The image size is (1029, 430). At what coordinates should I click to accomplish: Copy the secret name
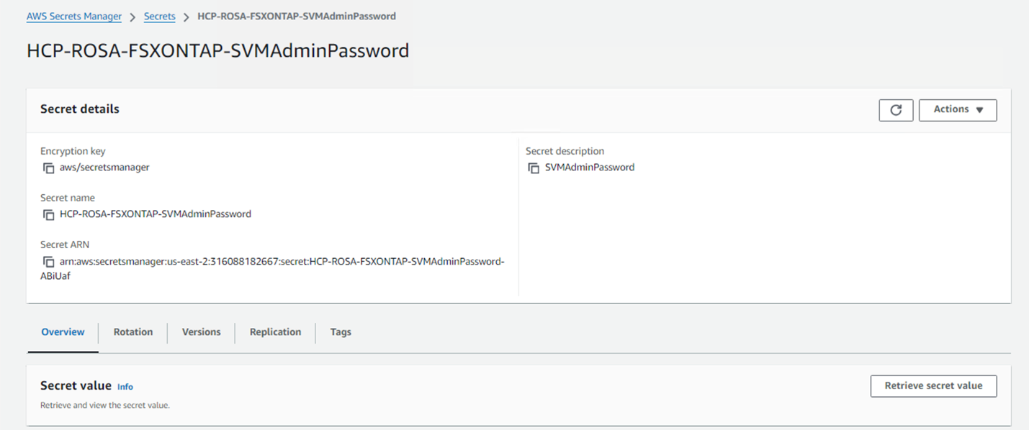[x=48, y=214]
